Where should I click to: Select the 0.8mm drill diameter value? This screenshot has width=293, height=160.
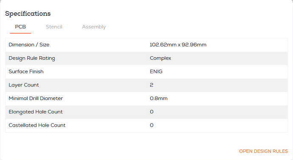159,98
